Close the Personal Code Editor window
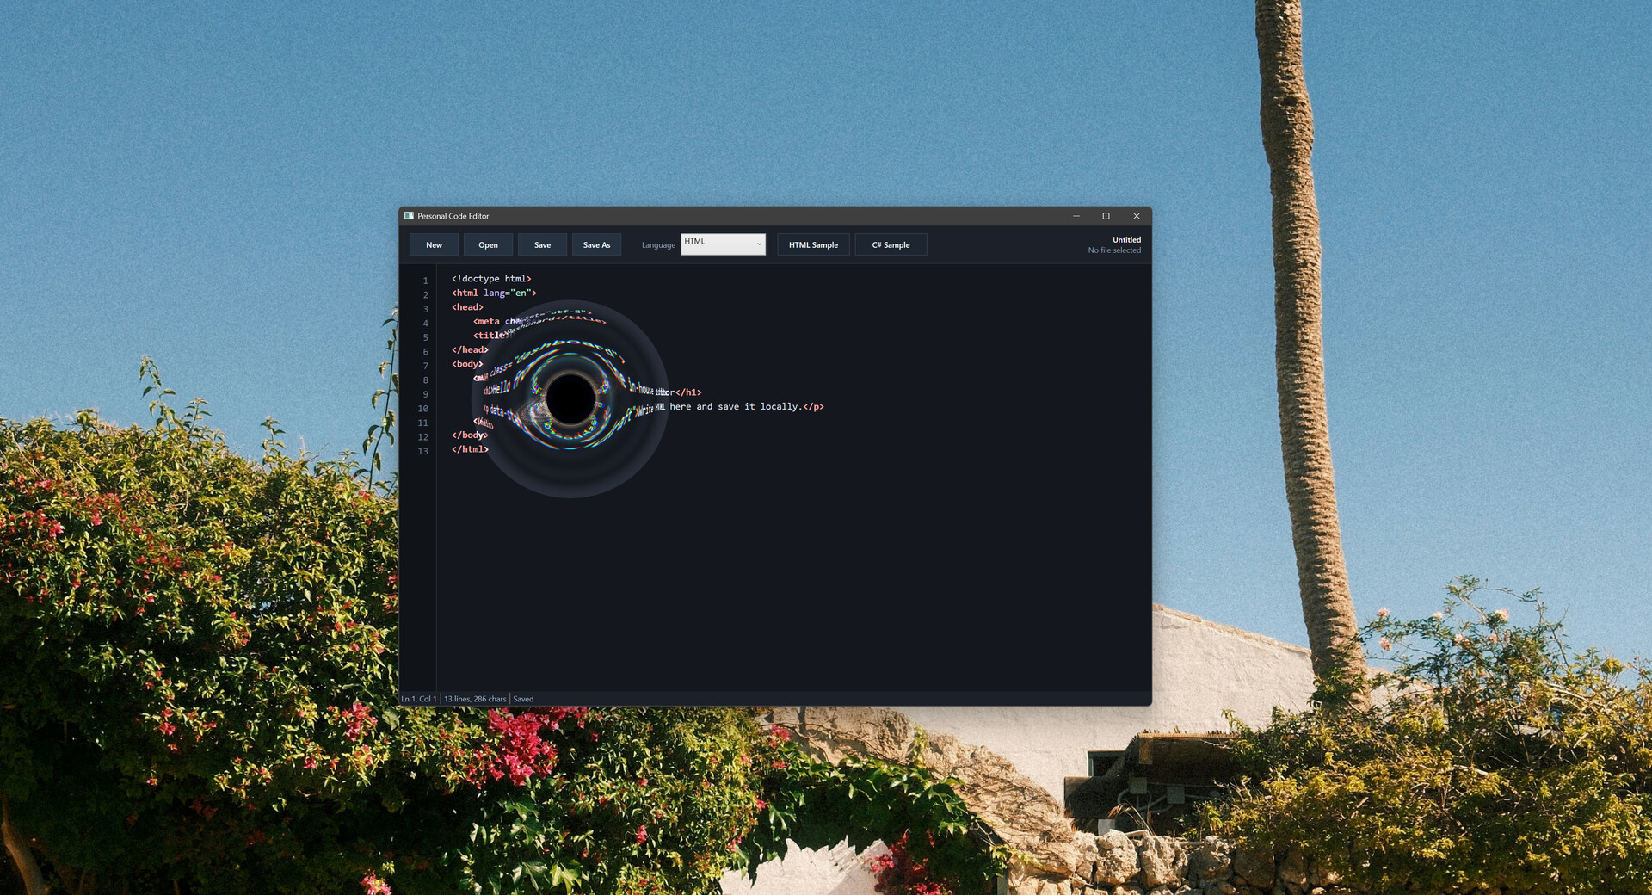 click(1136, 216)
